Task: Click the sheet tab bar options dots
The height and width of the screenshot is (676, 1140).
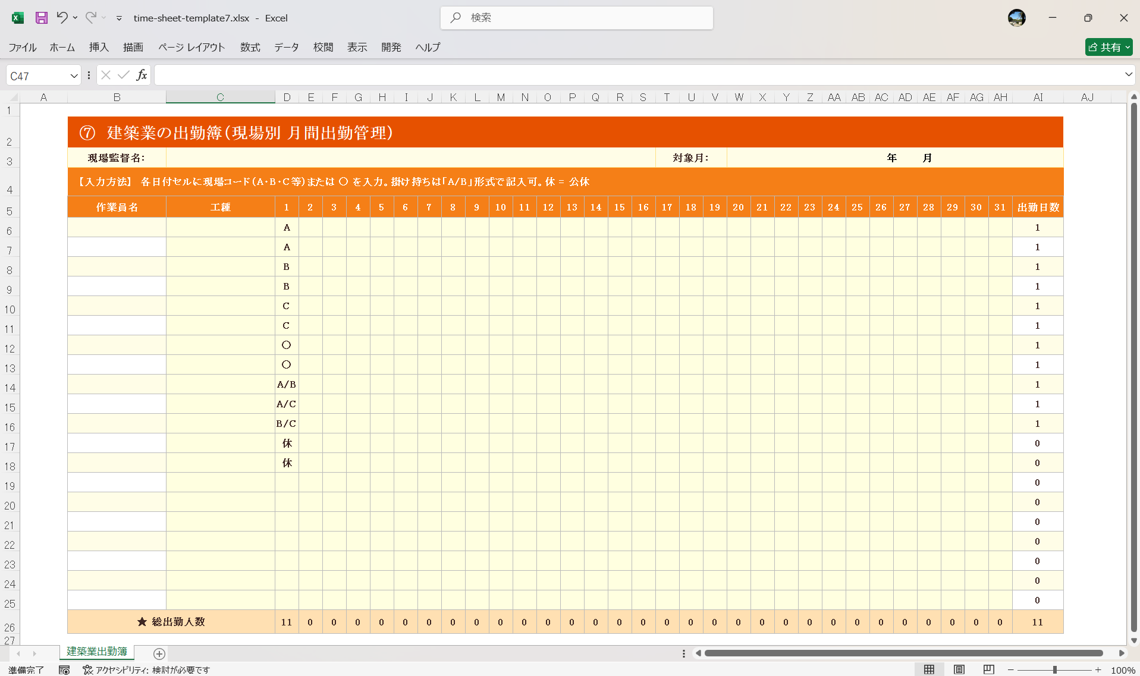Action: [683, 653]
